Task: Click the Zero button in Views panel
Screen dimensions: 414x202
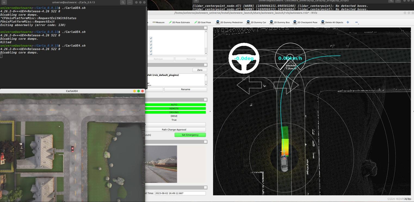Action: pyautogui.click(x=200, y=70)
